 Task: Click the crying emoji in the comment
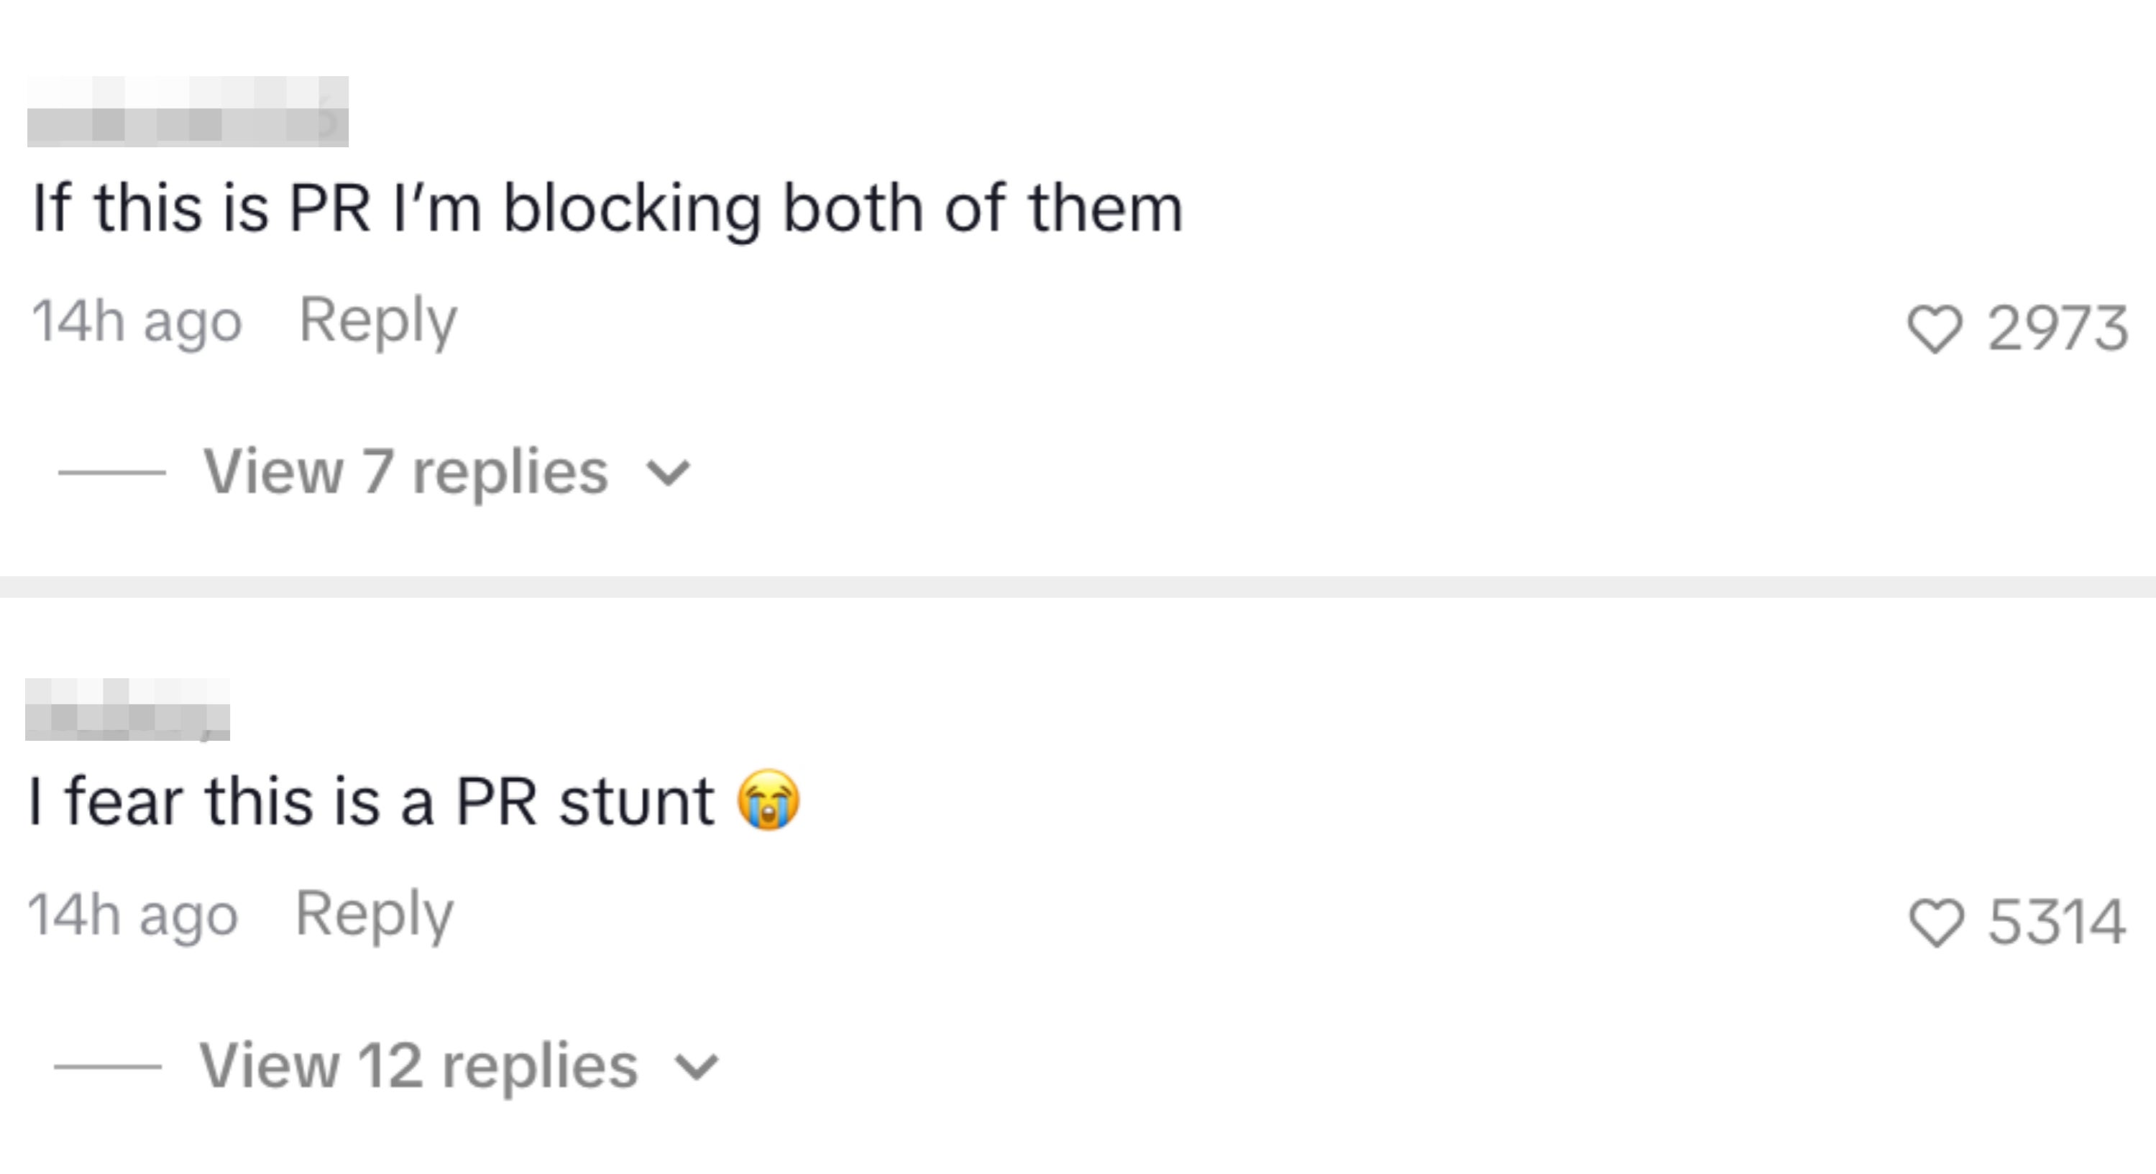pyautogui.click(x=769, y=800)
